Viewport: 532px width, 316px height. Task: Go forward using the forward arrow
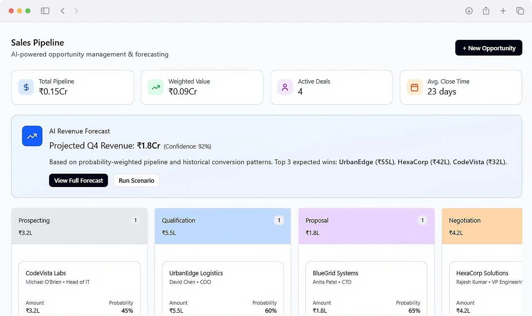(76, 11)
